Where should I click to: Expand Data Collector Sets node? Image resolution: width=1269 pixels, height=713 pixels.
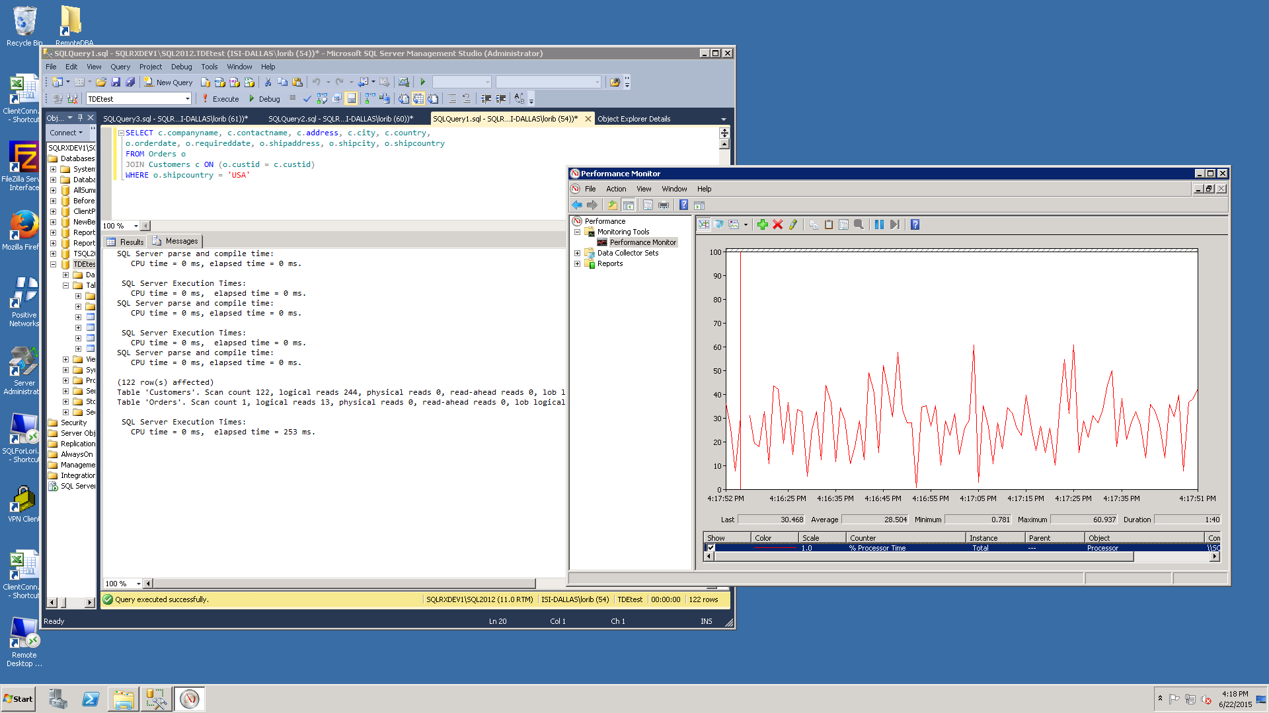point(577,254)
